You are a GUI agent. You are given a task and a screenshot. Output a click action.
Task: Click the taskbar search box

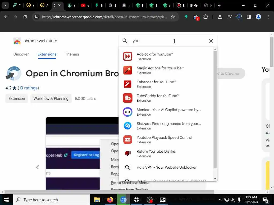click(x=51, y=200)
